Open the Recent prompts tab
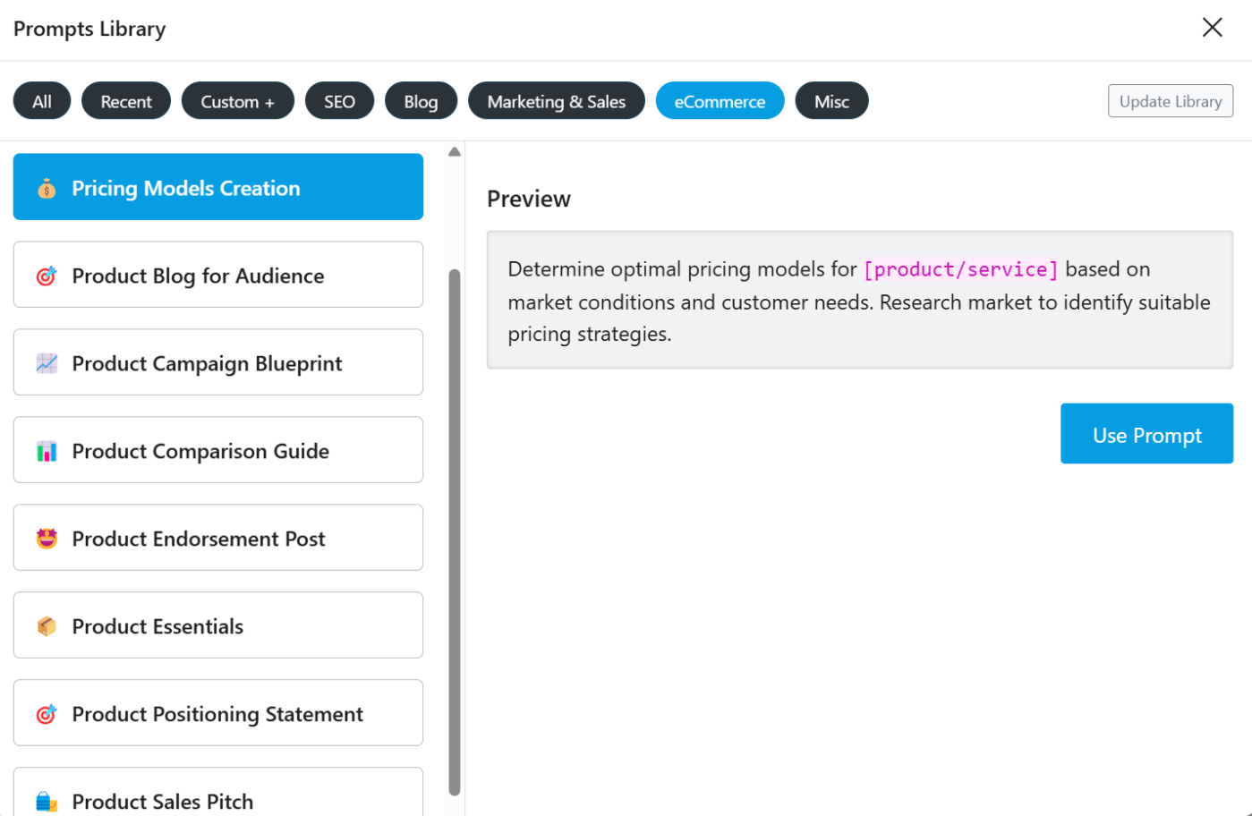Screen dimensions: 1252x816 [x=125, y=100]
